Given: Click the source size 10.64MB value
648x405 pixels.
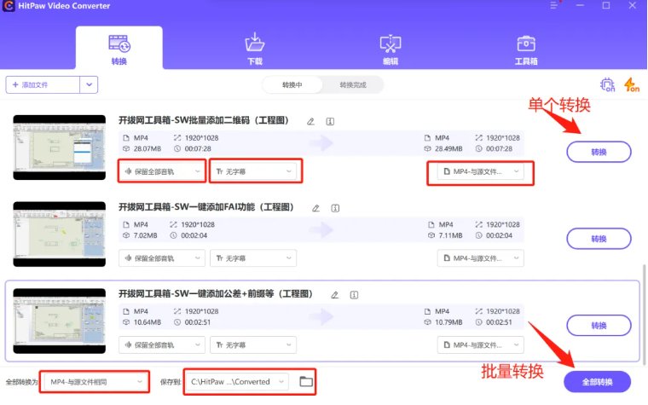Looking at the screenshot, I should point(148,322).
